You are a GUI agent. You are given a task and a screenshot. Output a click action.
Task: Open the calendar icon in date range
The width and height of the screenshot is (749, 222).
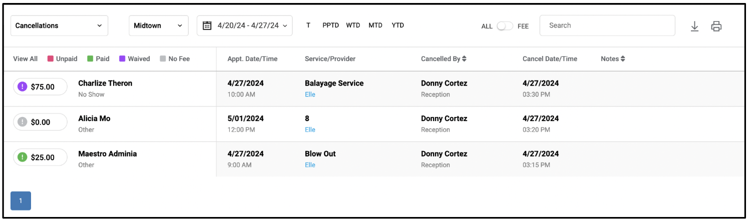207,25
